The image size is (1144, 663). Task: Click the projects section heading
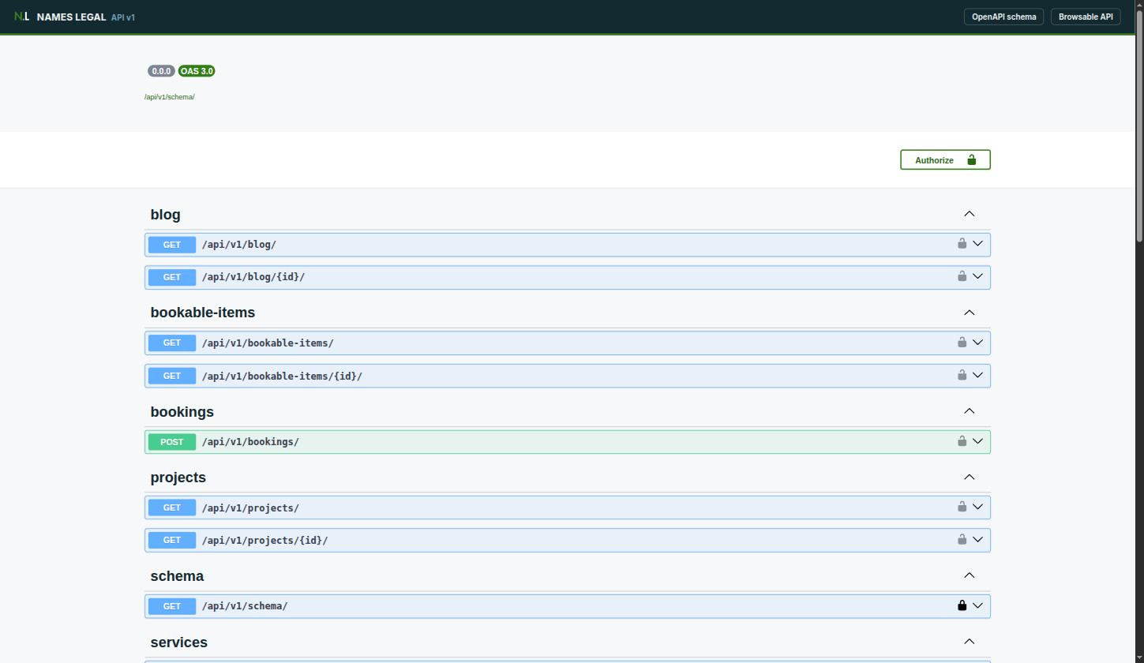click(x=178, y=478)
